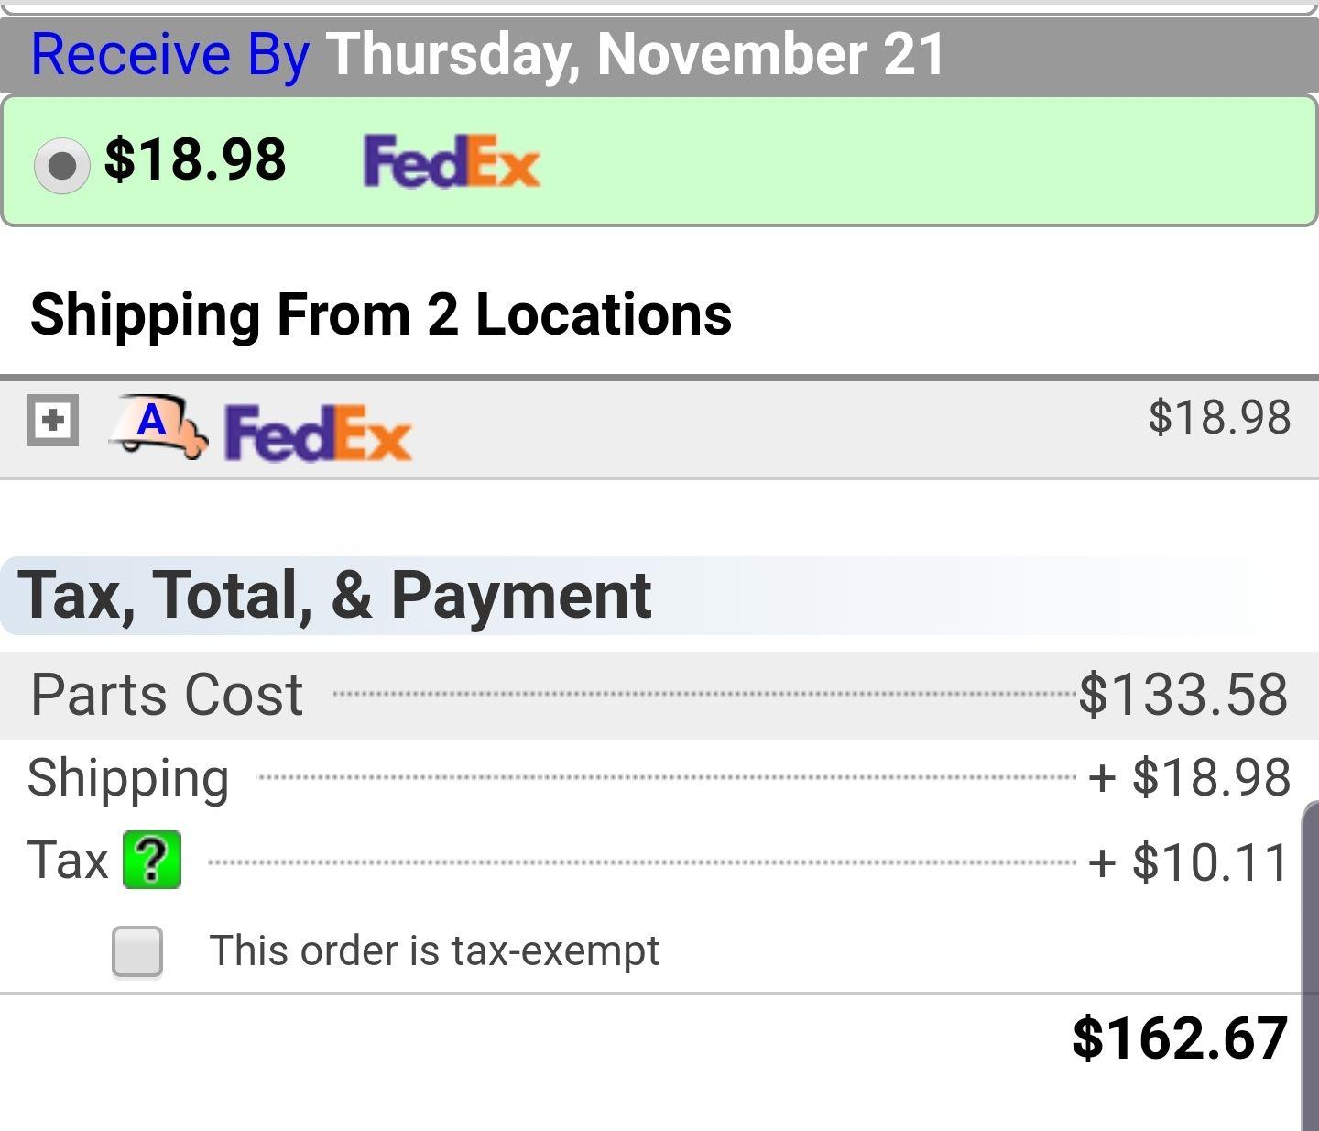Click the Shipping From 2 Locations heading
This screenshot has width=1319, height=1131.
[x=381, y=315]
